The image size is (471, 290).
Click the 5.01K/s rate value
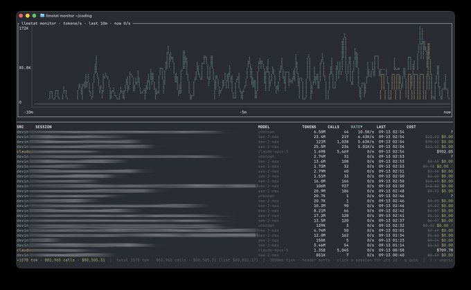[366, 146]
